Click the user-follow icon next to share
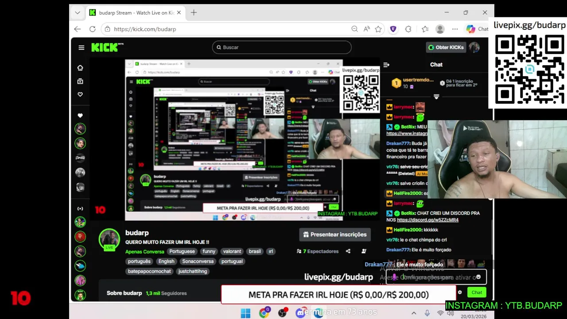The image size is (567, 319). [364, 251]
